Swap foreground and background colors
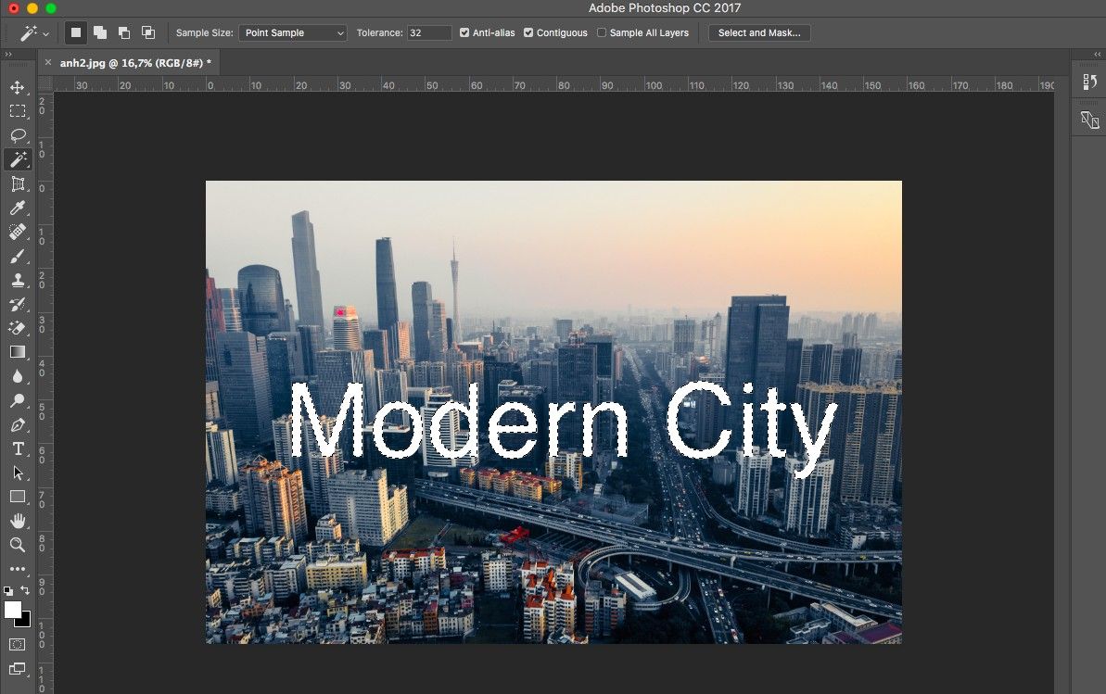Viewport: 1106px width, 694px height. coord(25,590)
